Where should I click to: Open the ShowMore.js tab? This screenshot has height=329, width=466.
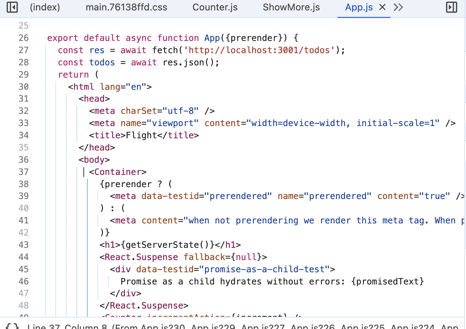pos(291,7)
